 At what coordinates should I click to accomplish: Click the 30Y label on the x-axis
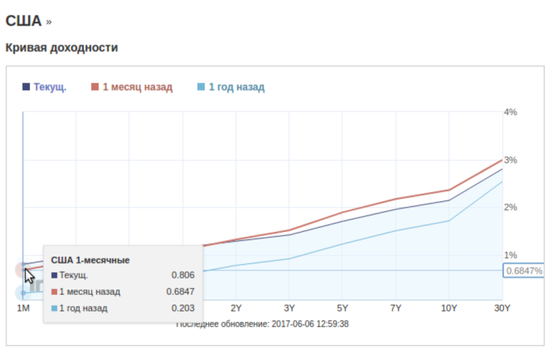tap(502, 308)
